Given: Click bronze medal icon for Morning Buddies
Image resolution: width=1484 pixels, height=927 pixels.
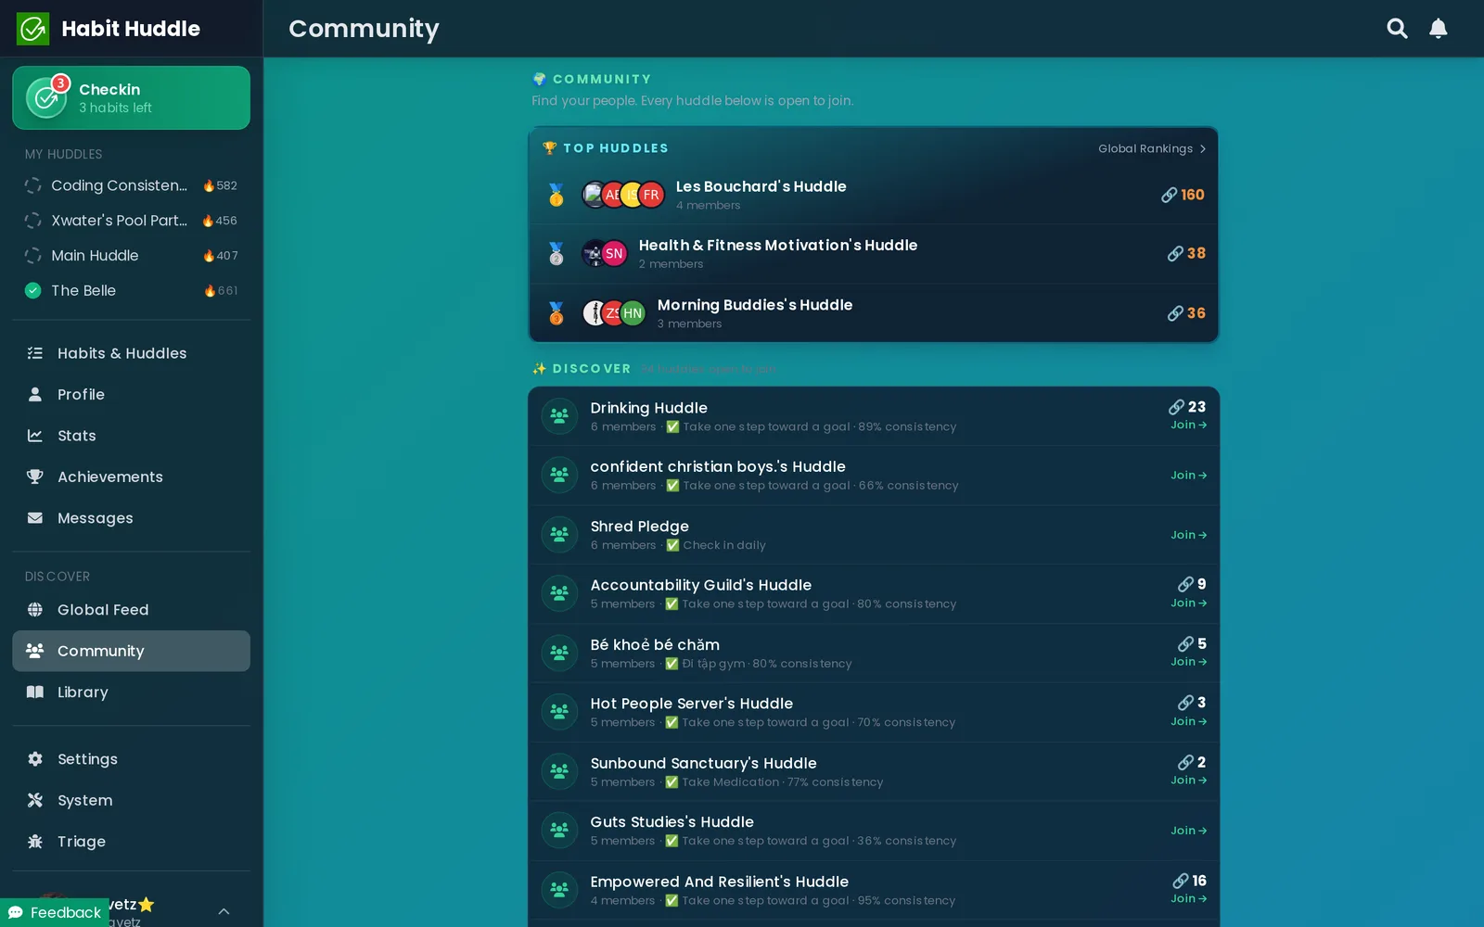Looking at the screenshot, I should (x=556, y=313).
